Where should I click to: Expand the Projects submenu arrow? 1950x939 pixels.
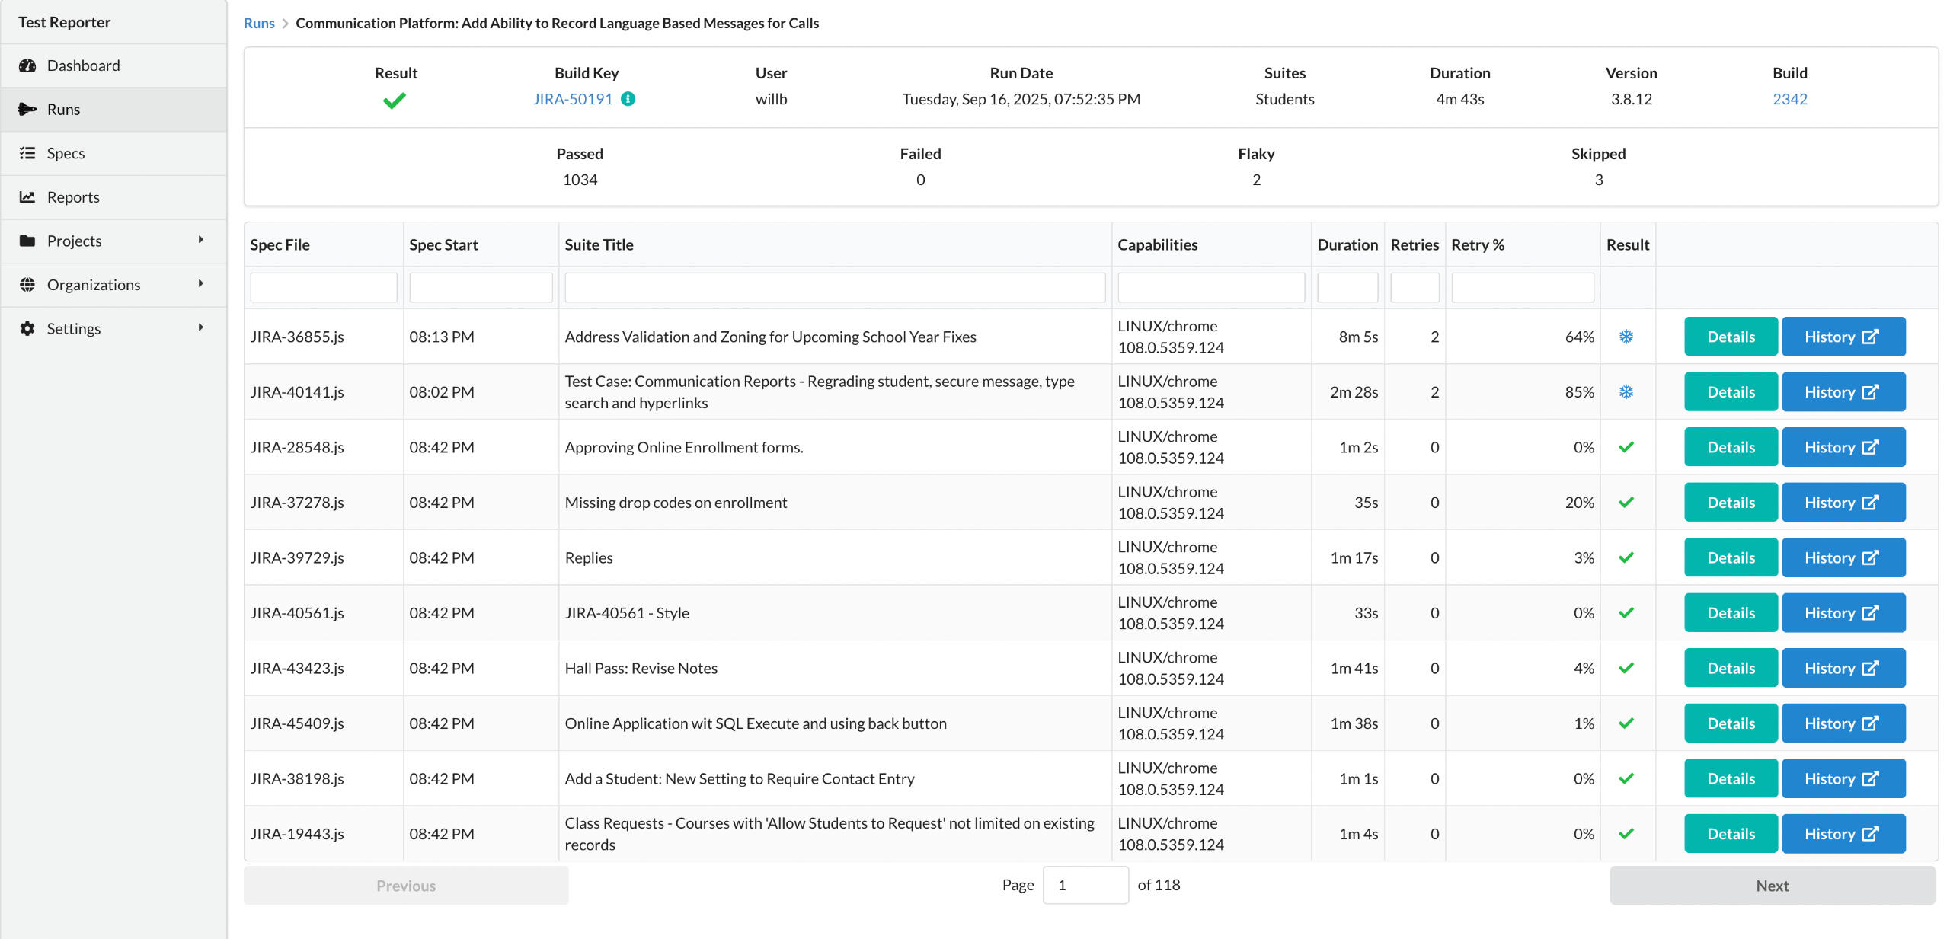point(200,240)
